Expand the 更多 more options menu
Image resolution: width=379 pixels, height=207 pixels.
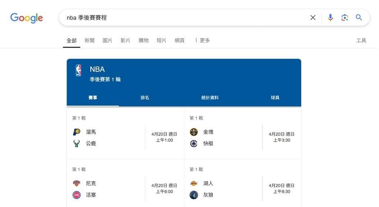click(x=202, y=40)
